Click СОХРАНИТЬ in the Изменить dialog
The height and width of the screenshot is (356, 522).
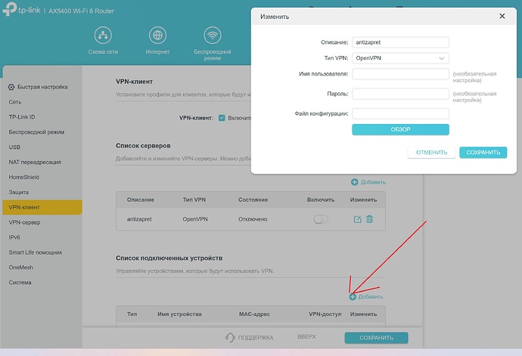[483, 152]
